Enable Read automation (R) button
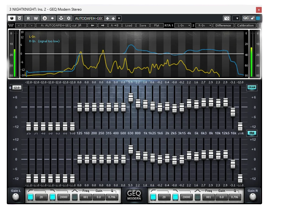The image size is (287, 210). [28, 18]
